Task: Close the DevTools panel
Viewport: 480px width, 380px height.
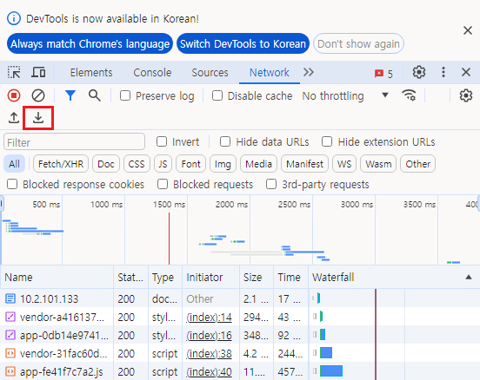Action: [466, 72]
